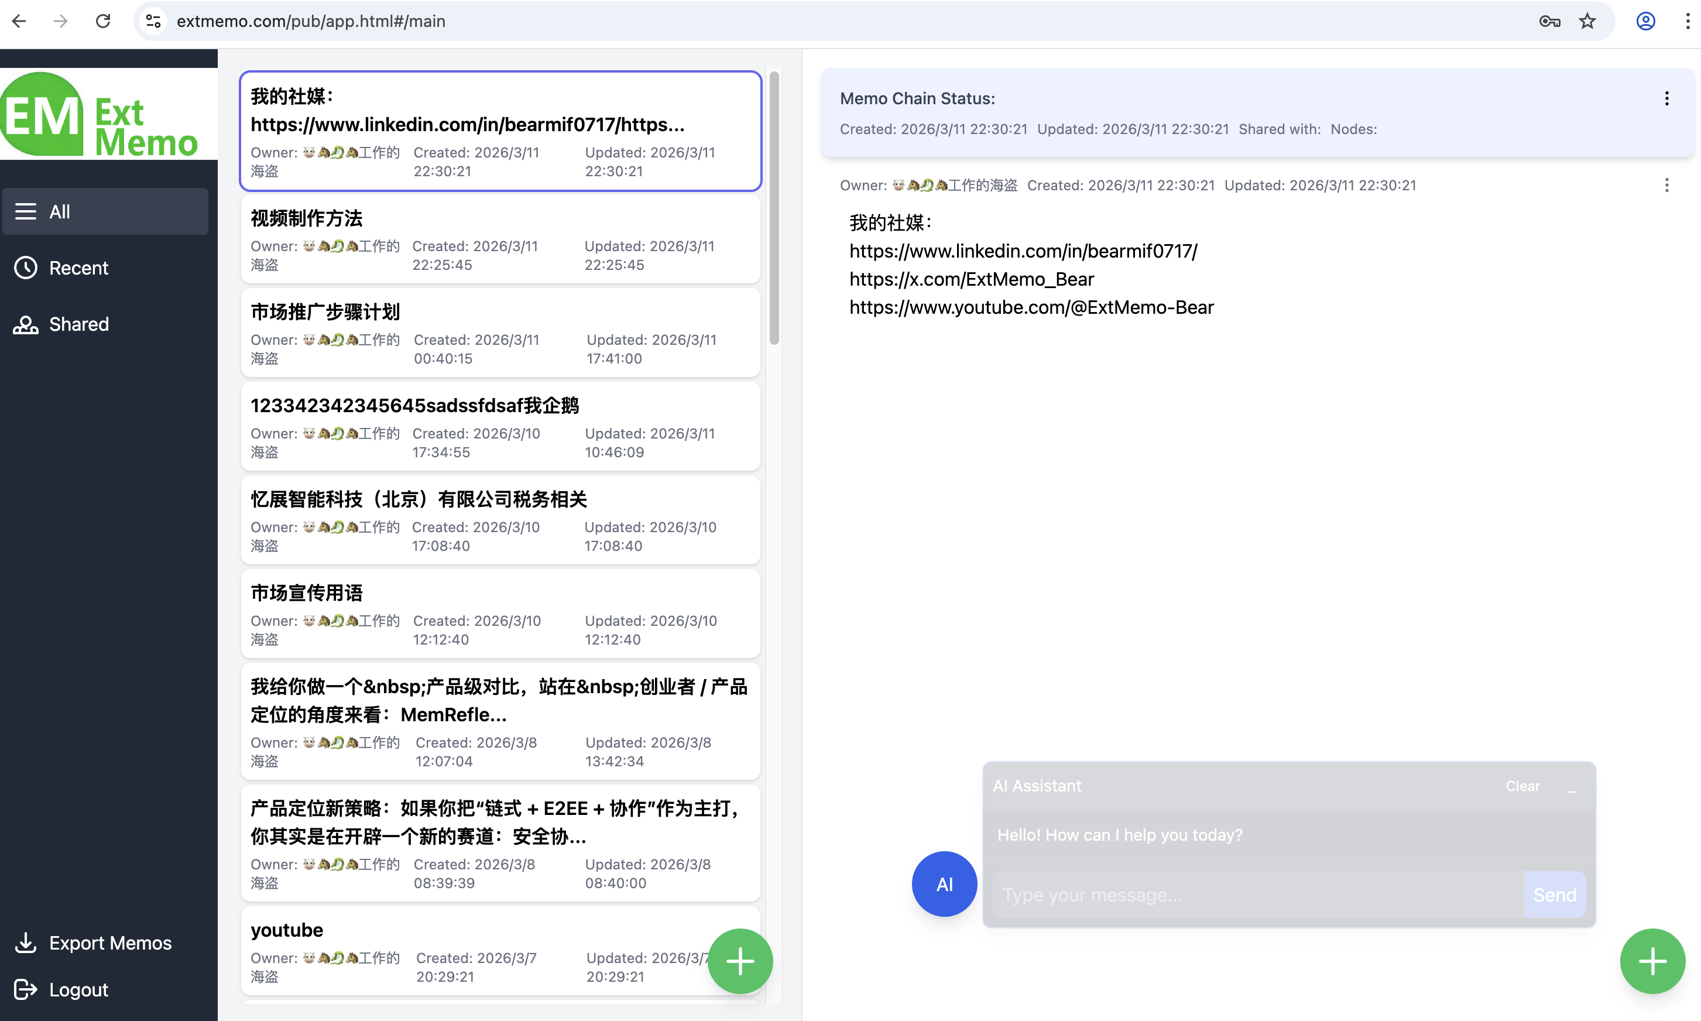Open the Memo Chain Status three-dot menu
The height and width of the screenshot is (1021, 1701).
1666,98
